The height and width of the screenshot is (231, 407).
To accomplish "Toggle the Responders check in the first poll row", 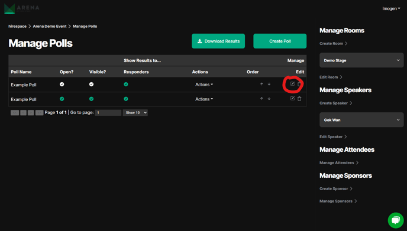I will coord(126,84).
